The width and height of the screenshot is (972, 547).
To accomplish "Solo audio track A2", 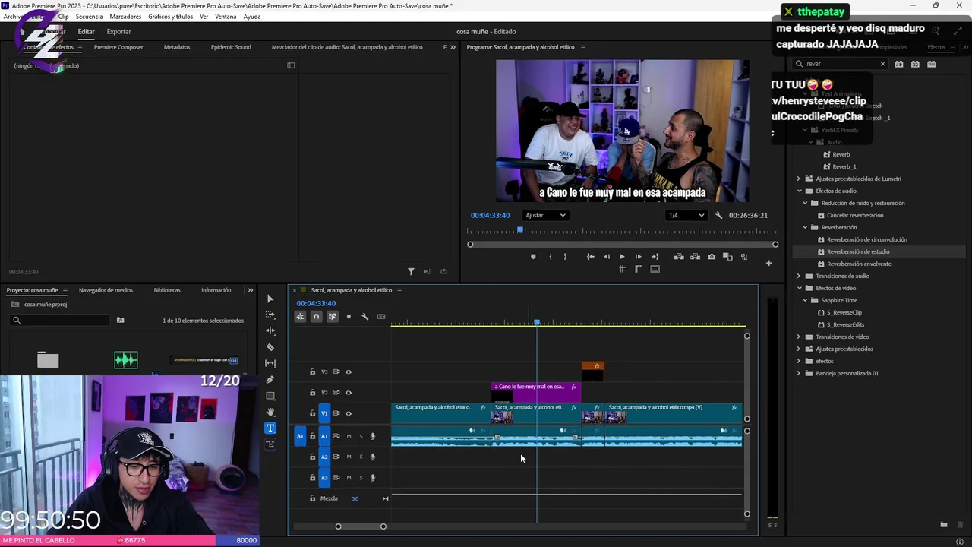I will pos(361,457).
